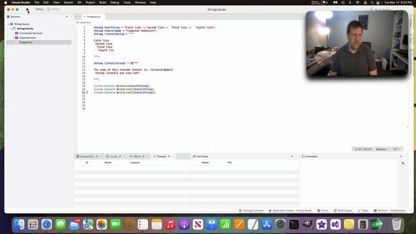Open Podcasts from the Dock
This screenshot has height=234, width=416.
(184, 224)
